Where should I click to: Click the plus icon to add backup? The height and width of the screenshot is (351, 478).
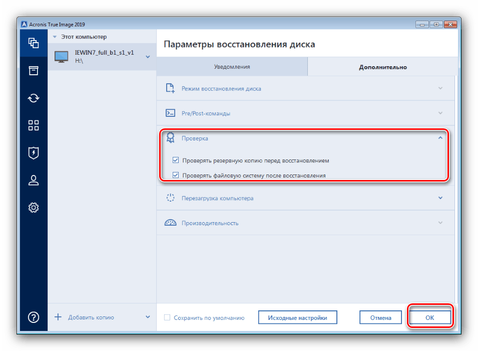pos(58,317)
